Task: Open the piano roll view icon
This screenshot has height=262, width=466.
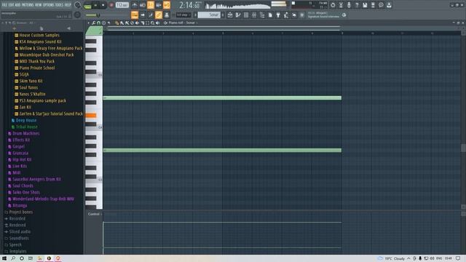Action: (238, 15)
